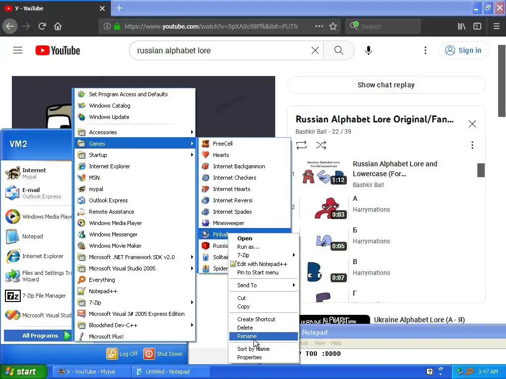The height and width of the screenshot is (379, 506).
Task: Launch Hearts from Games menu
Action: click(x=245, y=154)
